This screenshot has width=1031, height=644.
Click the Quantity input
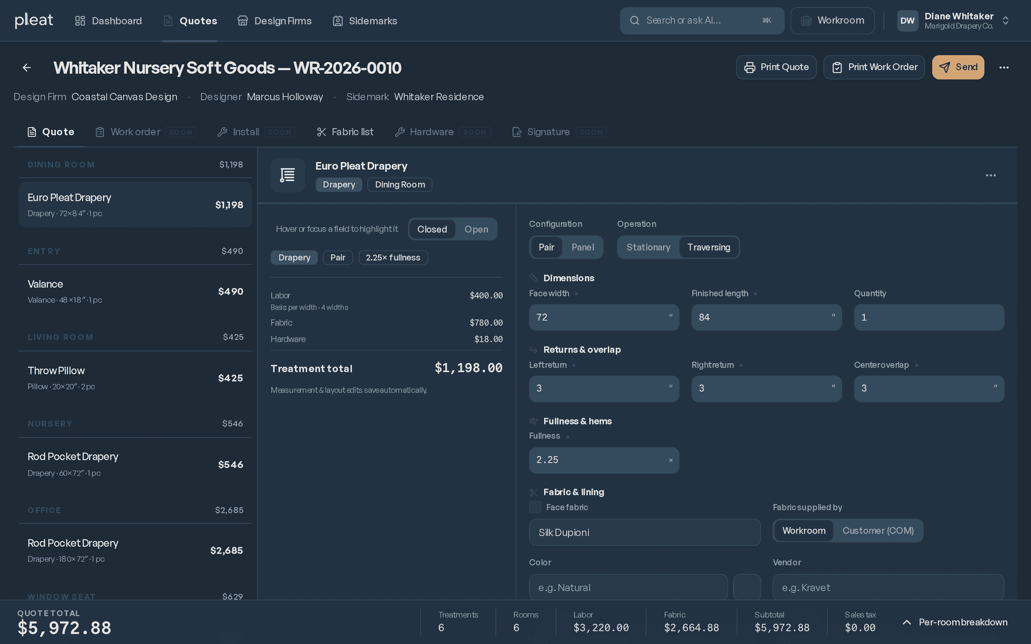[929, 317]
